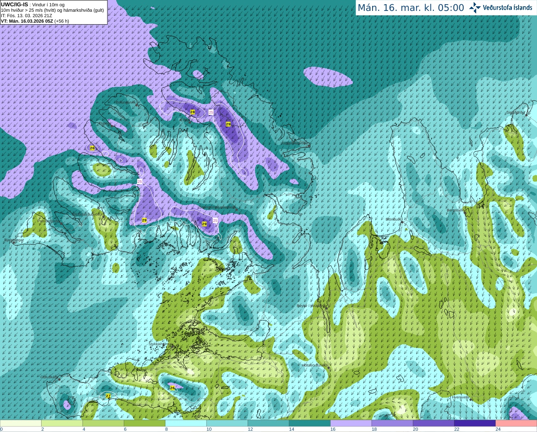Click the white 25 contour label beside the 28 marker
This screenshot has height=432, width=537.
point(211,112)
